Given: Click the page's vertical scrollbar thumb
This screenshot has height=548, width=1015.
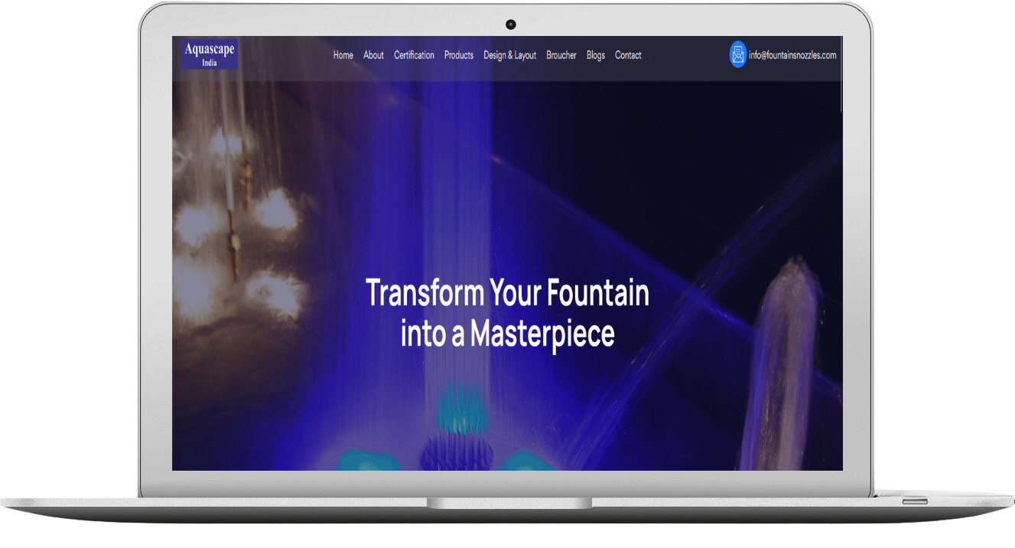Looking at the screenshot, I should pyautogui.click(x=841, y=77).
